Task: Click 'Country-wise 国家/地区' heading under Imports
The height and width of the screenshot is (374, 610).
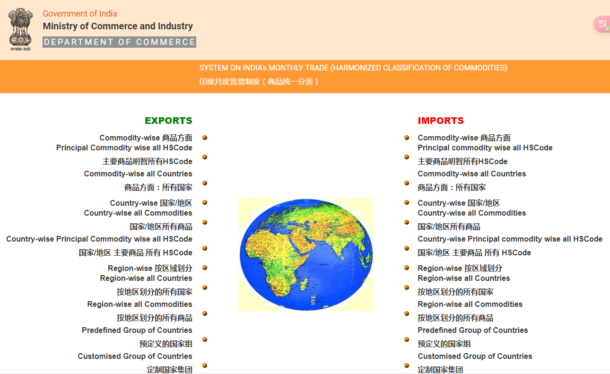Action: click(x=459, y=203)
